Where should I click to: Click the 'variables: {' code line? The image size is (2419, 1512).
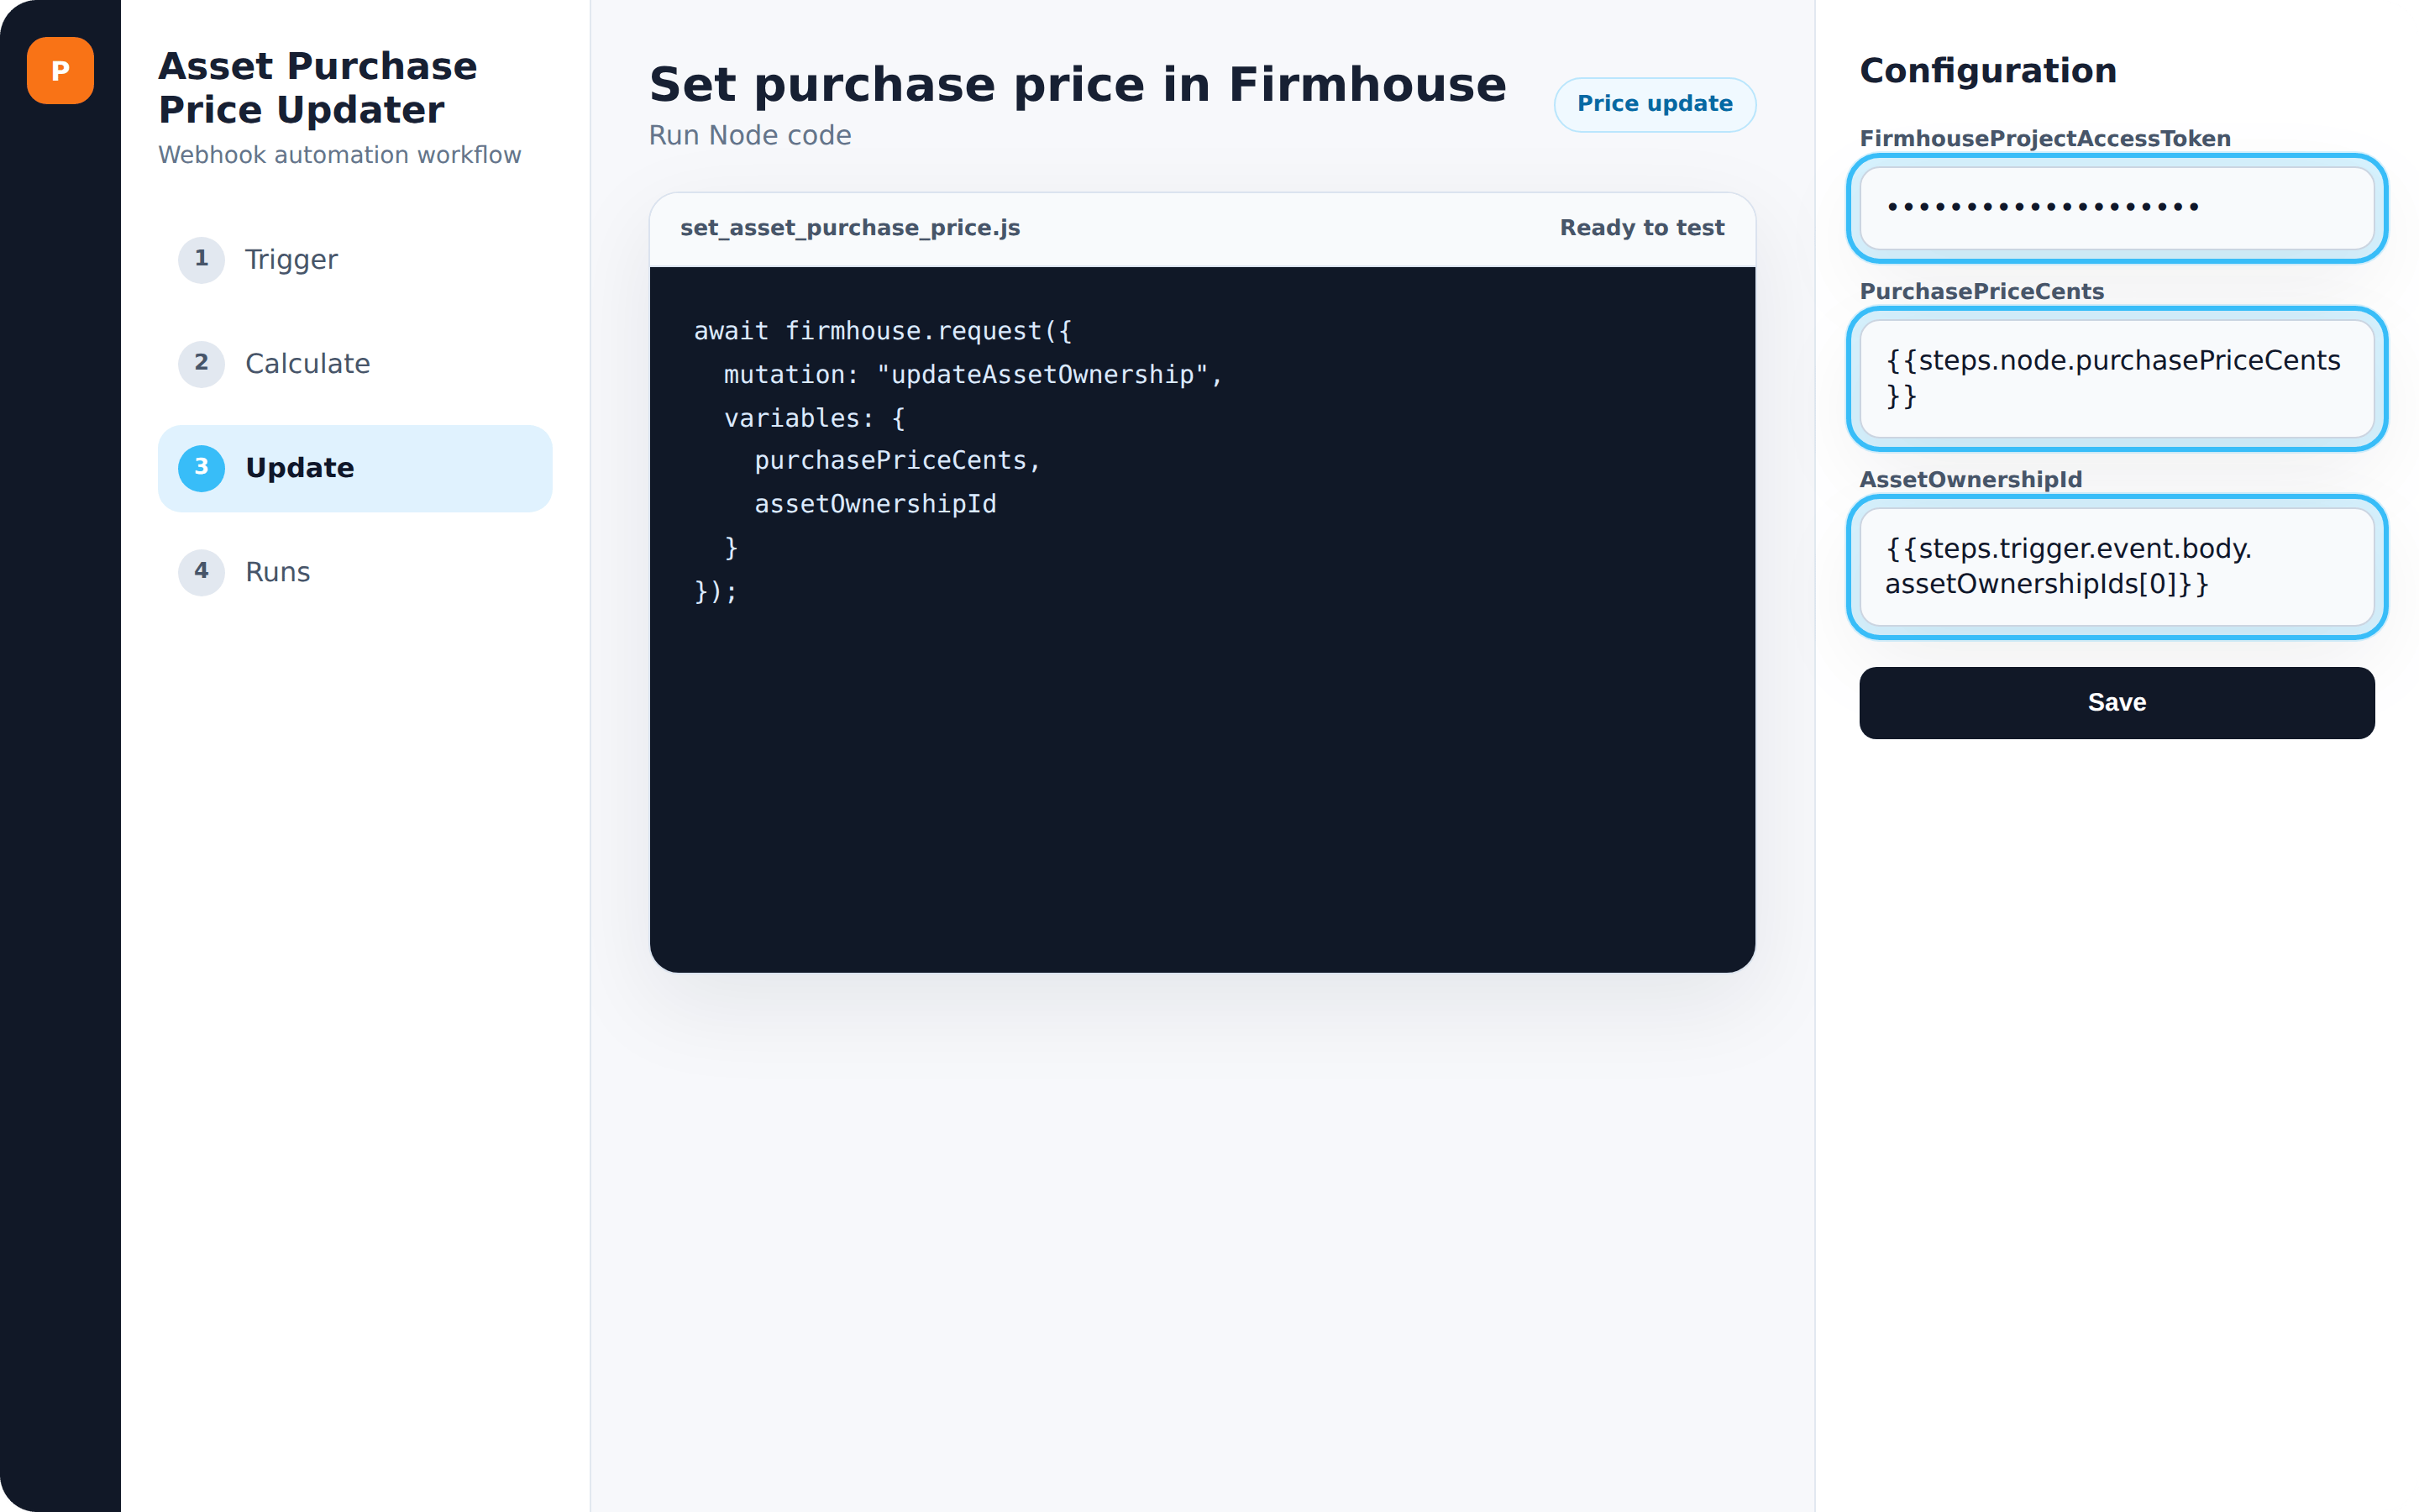[x=815, y=418]
